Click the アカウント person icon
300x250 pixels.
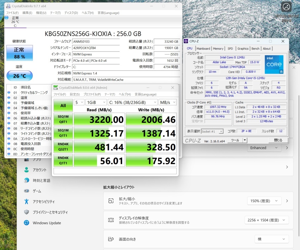point(26,170)
